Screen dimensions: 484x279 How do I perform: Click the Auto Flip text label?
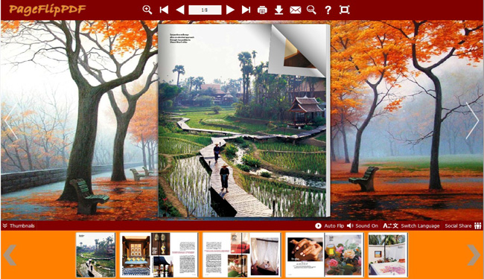pyautogui.click(x=334, y=225)
